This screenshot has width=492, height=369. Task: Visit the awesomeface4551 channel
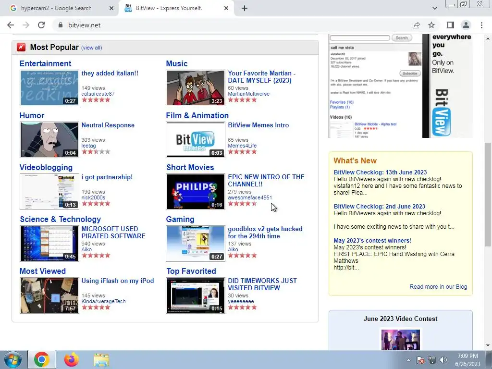(x=250, y=197)
